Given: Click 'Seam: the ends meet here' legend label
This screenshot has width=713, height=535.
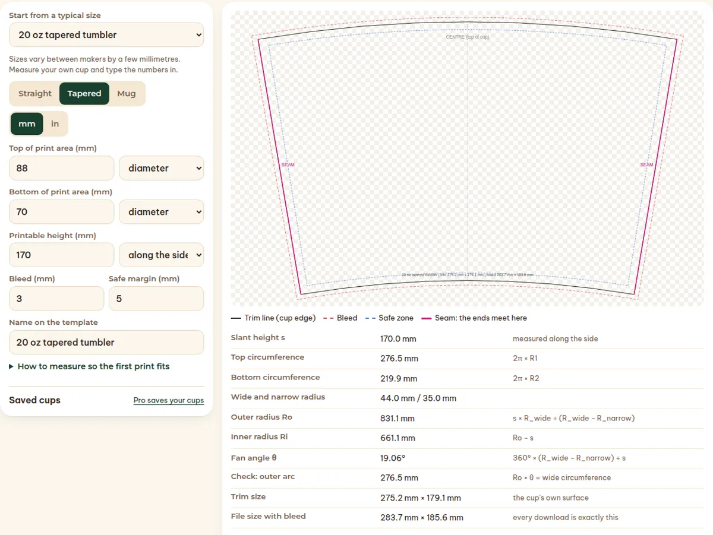Looking at the screenshot, I should (x=481, y=318).
